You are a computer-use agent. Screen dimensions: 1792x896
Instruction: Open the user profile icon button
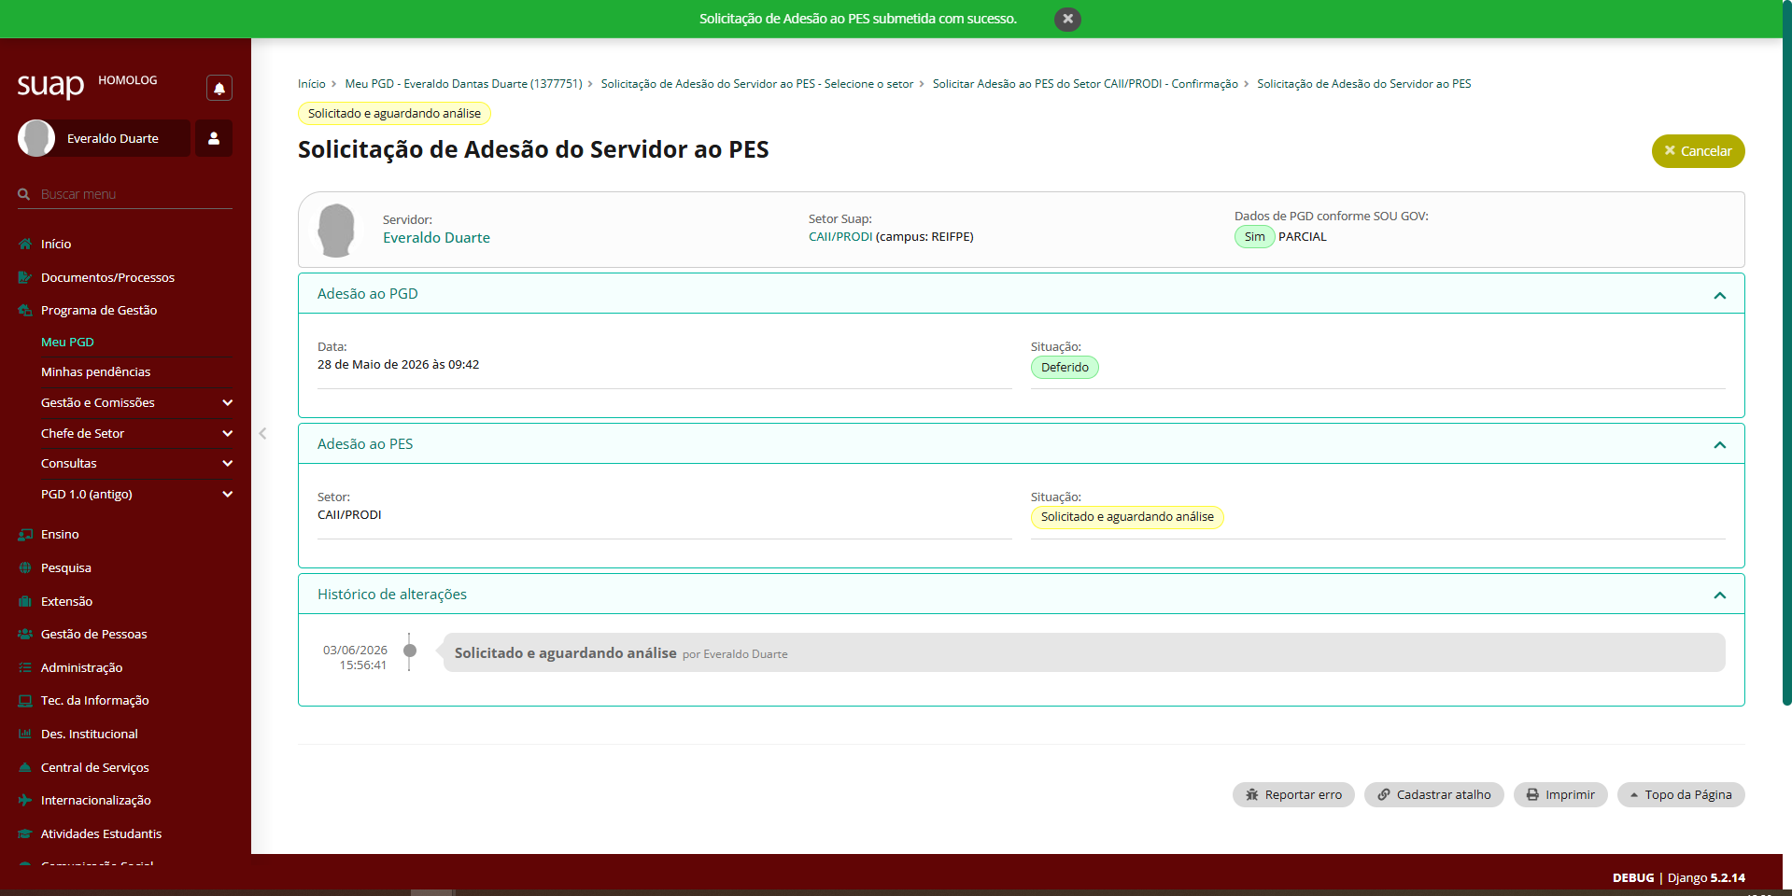click(x=214, y=138)
